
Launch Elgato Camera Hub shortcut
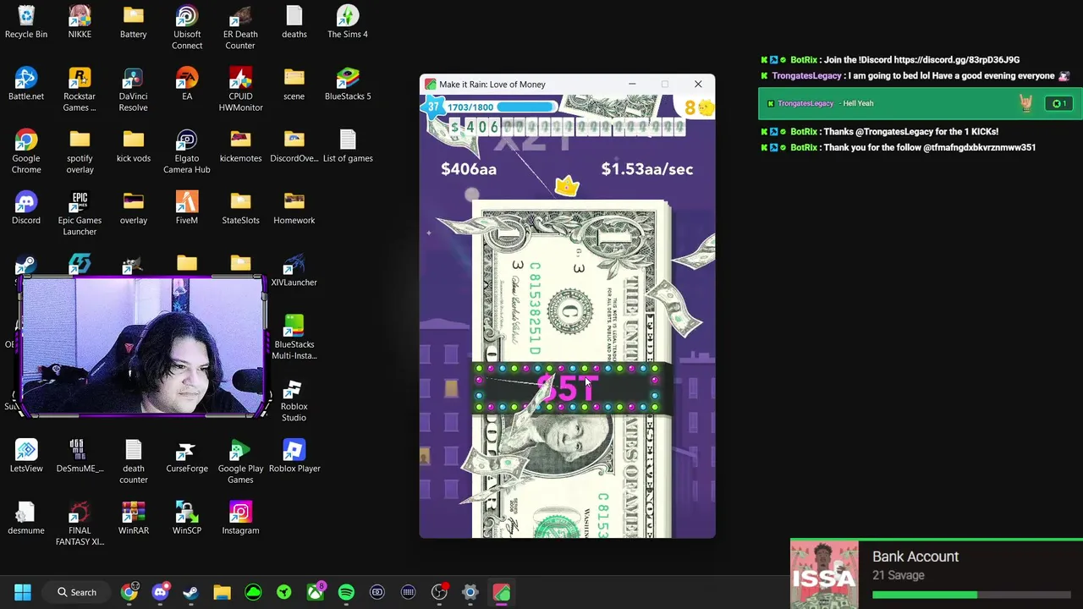[187, 151]
